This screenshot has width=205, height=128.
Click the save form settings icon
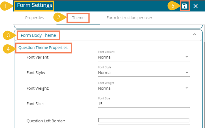(185, 6)
